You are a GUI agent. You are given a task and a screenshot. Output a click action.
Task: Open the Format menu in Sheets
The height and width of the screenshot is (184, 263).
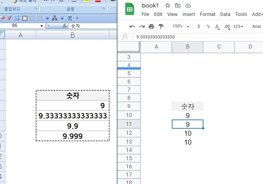[x=208, y=14]
